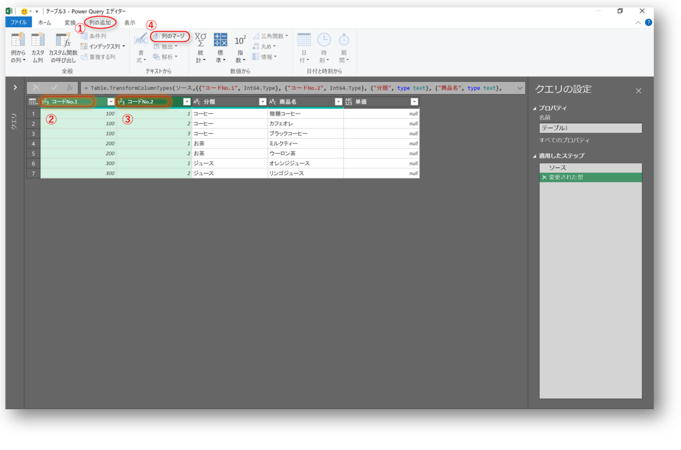Select the ソース applied step
This screenshot has height=450, width=681.
590,168
